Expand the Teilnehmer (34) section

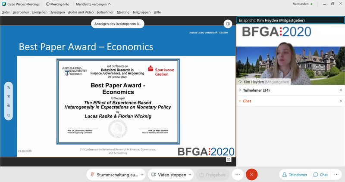(240, 90)
